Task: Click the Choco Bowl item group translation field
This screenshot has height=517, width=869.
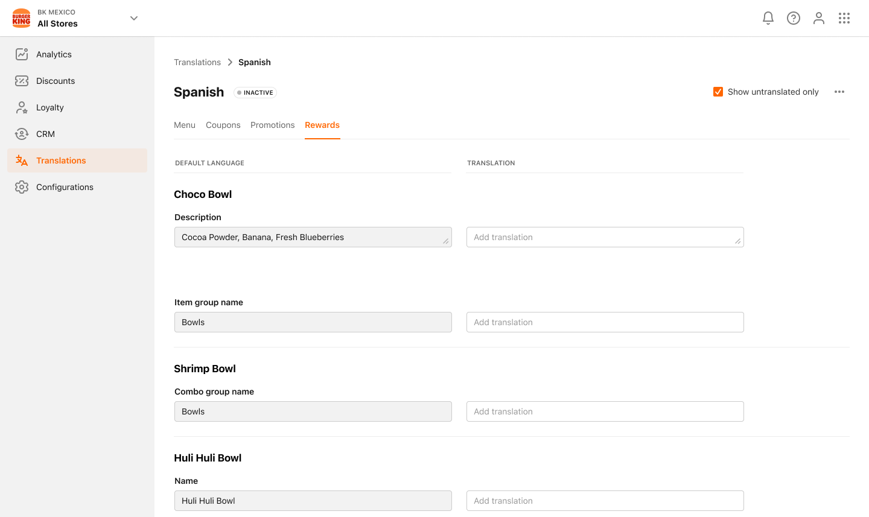Action: click(x=605, y=322)
